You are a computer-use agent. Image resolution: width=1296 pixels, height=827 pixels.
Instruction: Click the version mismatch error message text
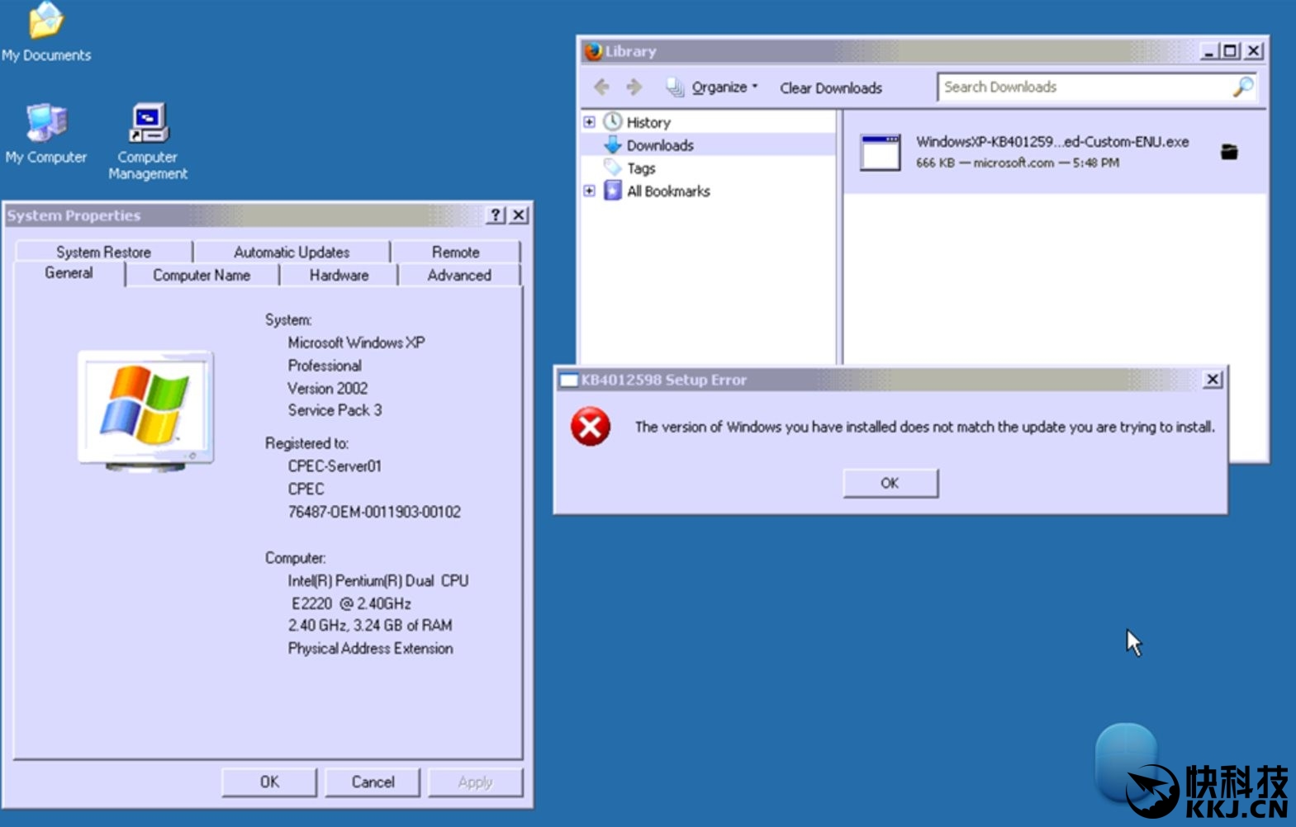(x=924, y=427)
